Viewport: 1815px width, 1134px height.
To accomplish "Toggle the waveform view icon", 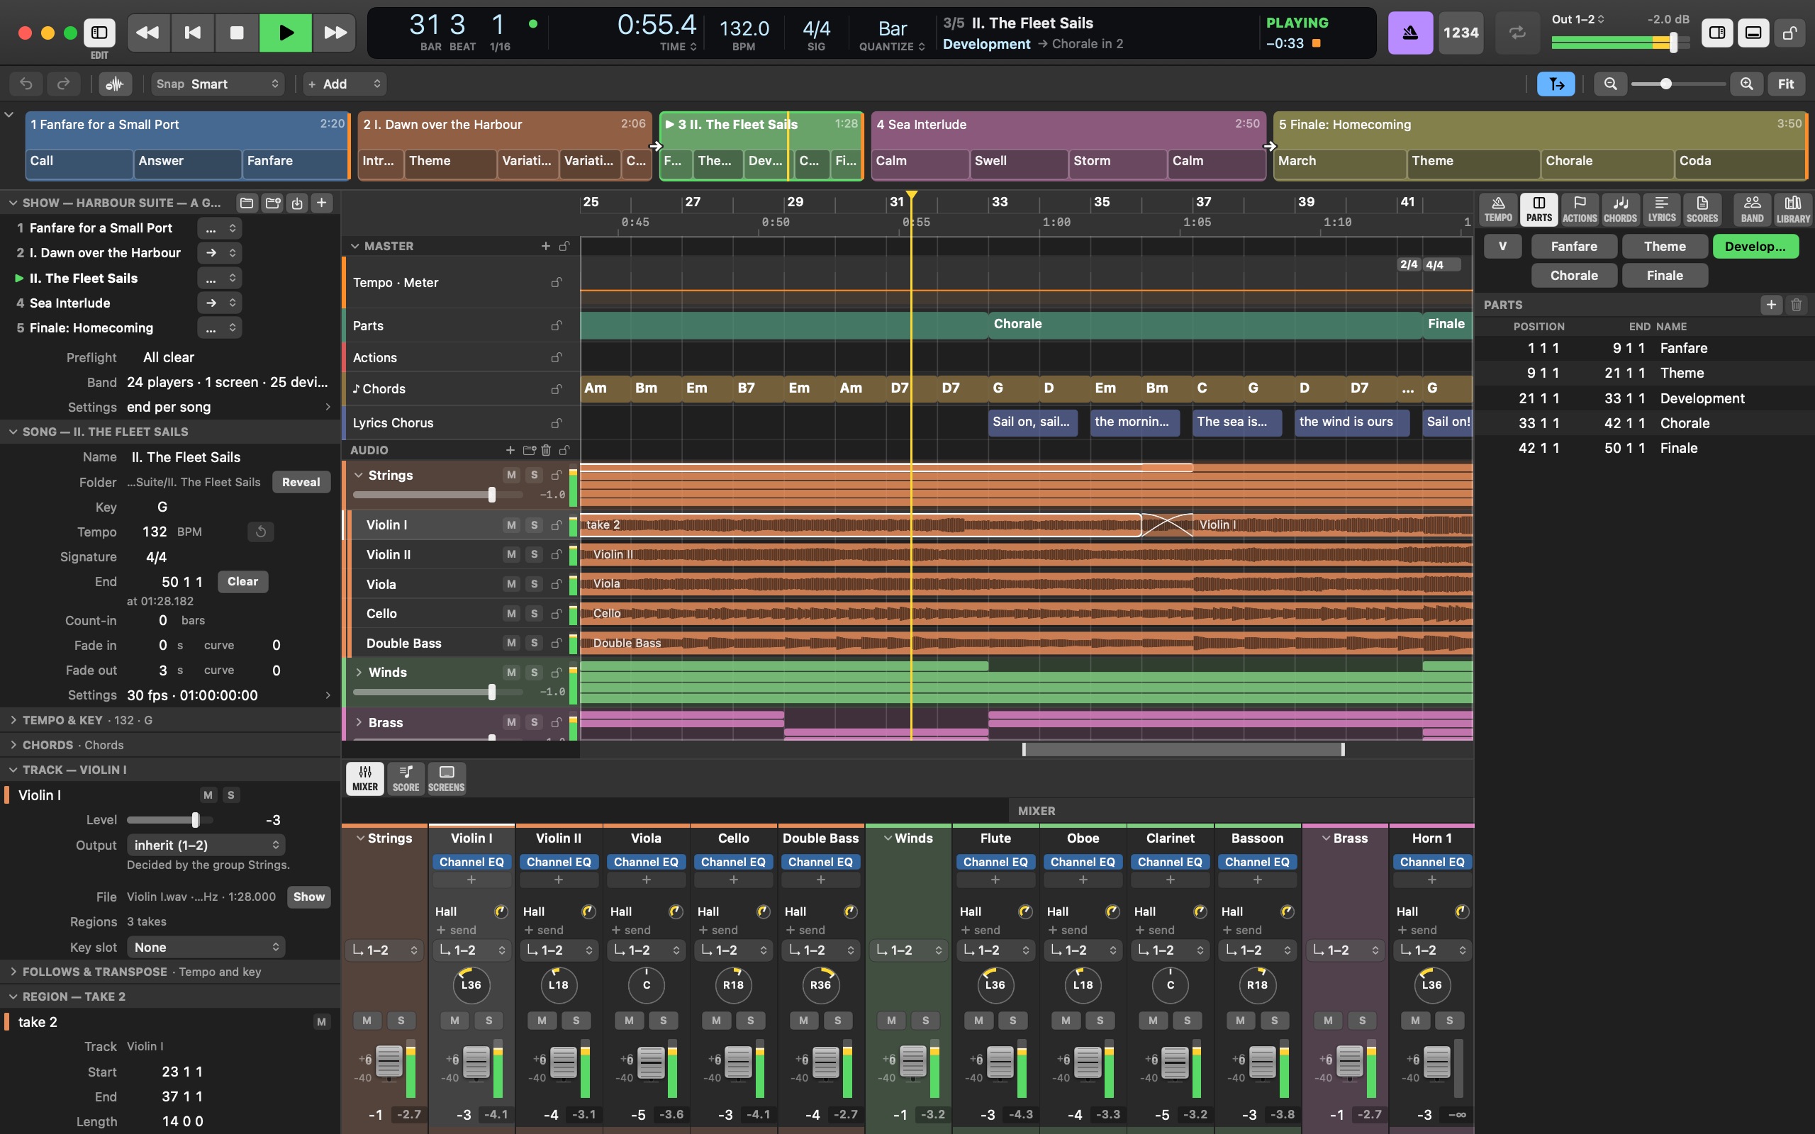I will coord(115,83).
